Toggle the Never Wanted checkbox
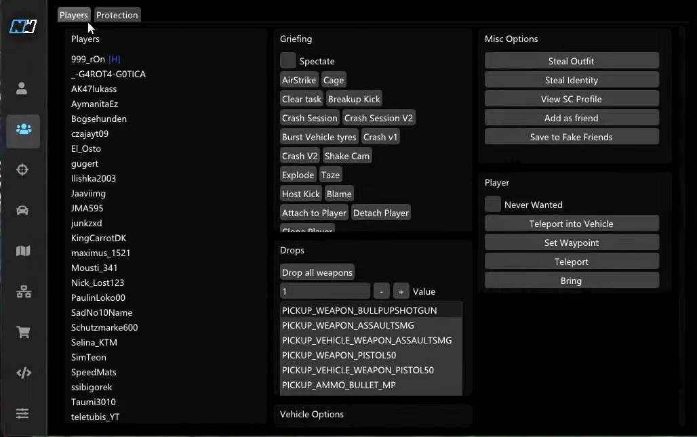Image resolution: width=697 pixels, height=437 pixels. tap(493, 205)
